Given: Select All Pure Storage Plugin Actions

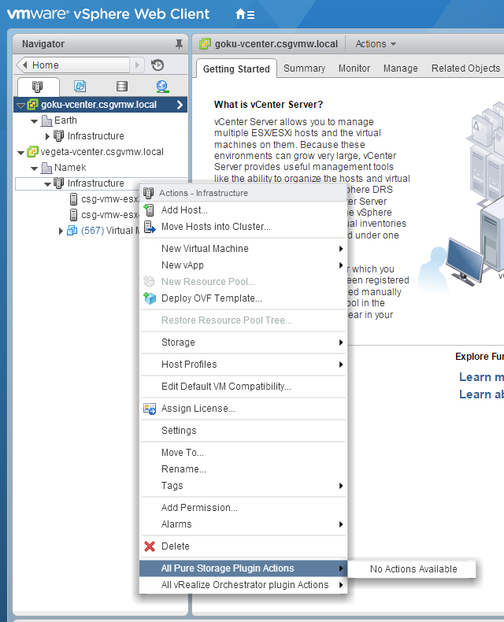Looking at the screenshot, I should [243, 568].
